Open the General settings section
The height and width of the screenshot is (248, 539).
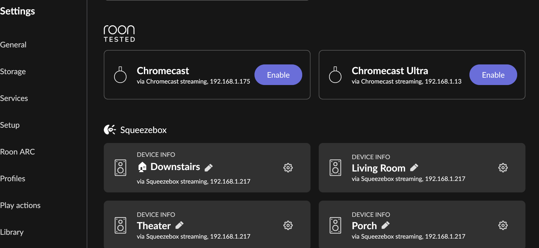click(x=13, y=45)
